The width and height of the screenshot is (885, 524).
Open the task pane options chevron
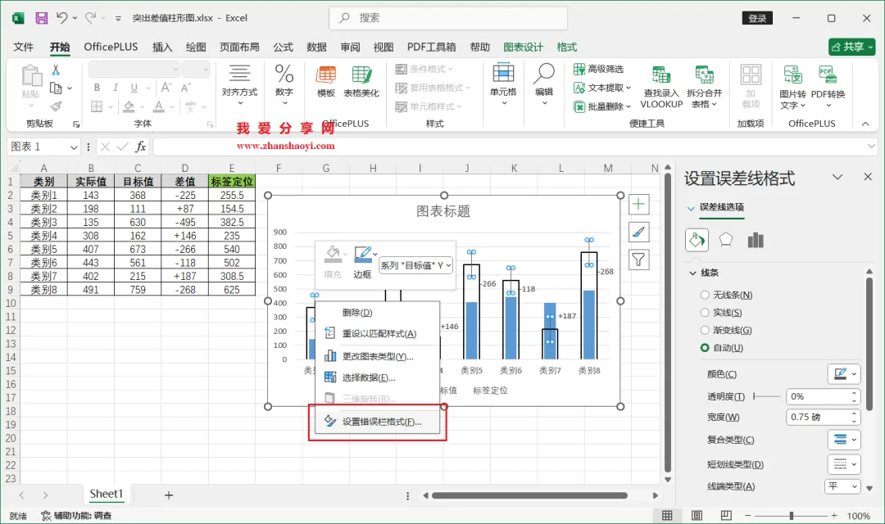tap(837, 177)
